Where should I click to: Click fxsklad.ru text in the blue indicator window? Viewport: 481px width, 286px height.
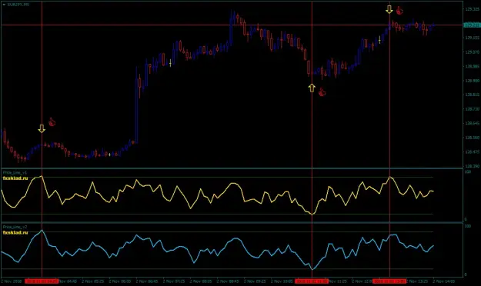[15, 233]
